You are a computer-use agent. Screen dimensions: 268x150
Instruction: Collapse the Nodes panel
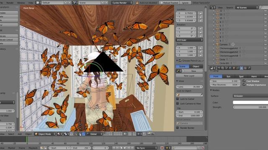[x=211, y=90]
